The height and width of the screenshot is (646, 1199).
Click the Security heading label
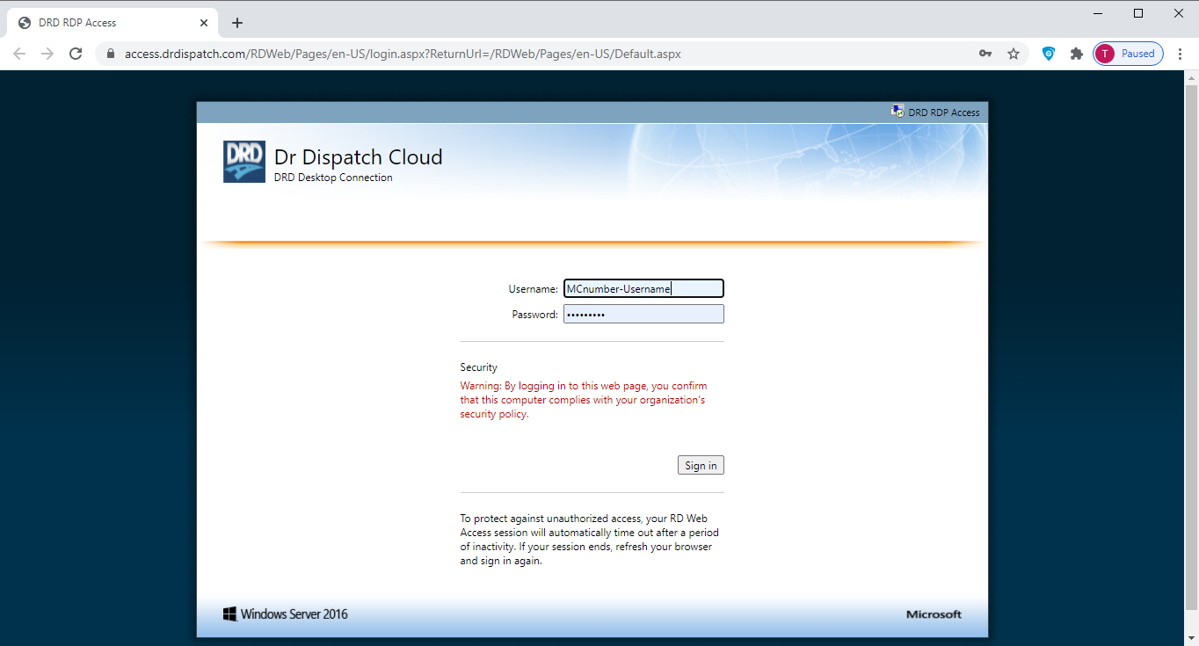[478, 367]
